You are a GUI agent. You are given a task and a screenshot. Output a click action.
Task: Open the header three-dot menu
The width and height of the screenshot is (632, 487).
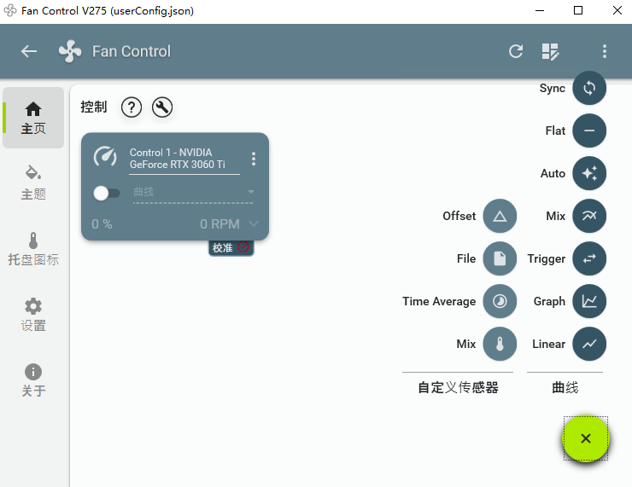pos(604,51)
